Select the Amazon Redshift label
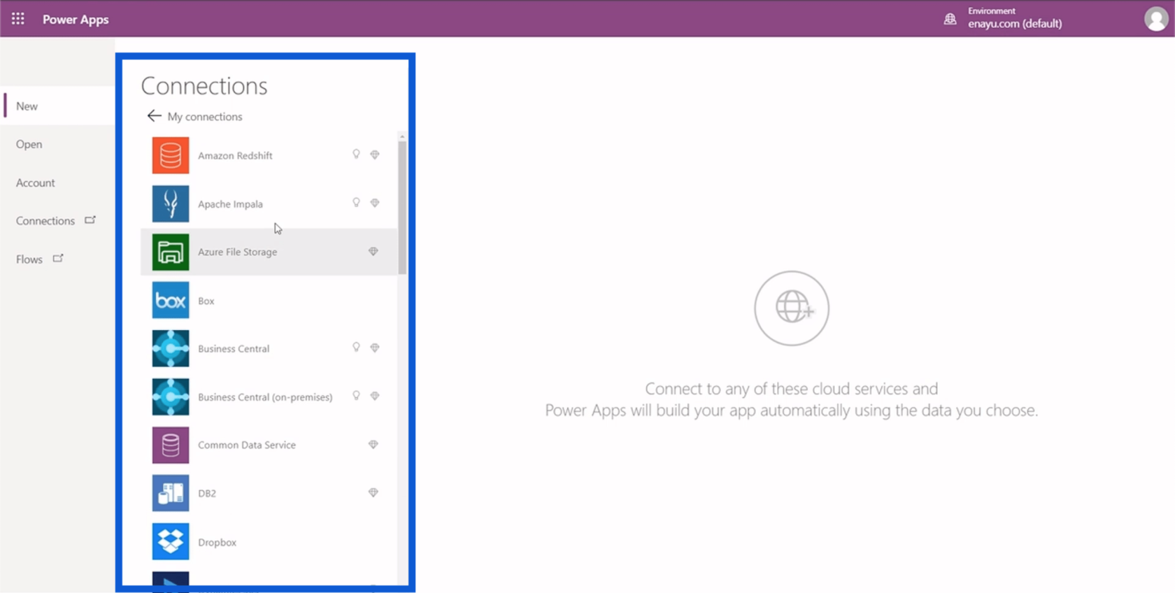Screen dimensions: 1175x593 pos(235,156)
